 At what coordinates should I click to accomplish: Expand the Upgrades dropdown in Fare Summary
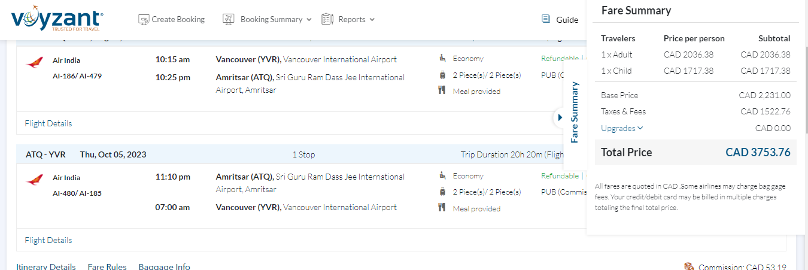622,128
